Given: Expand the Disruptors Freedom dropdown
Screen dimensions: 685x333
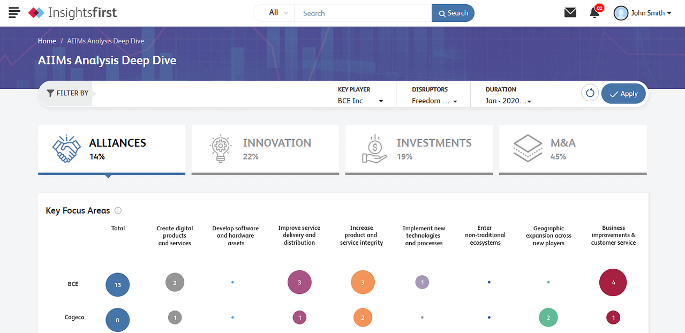Looking at the screenshot, I should 434,101.
